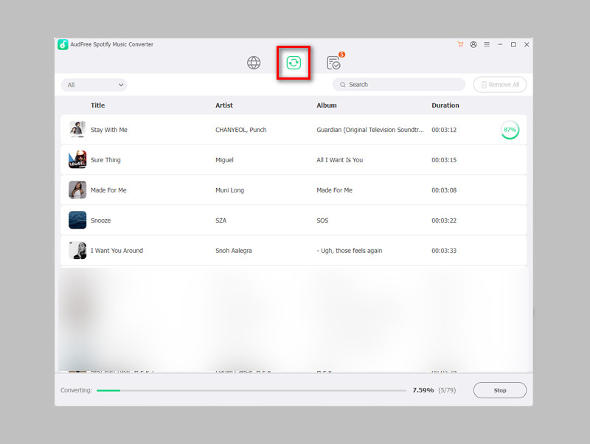The width and height of the screenshot is (590, 444).
Task: Click the 87% progress circle
Action: click(510, 129)
